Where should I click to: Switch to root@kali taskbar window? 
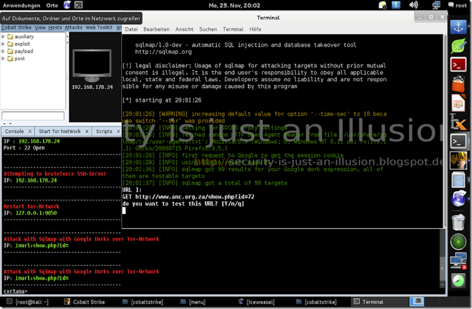(28, 302)
